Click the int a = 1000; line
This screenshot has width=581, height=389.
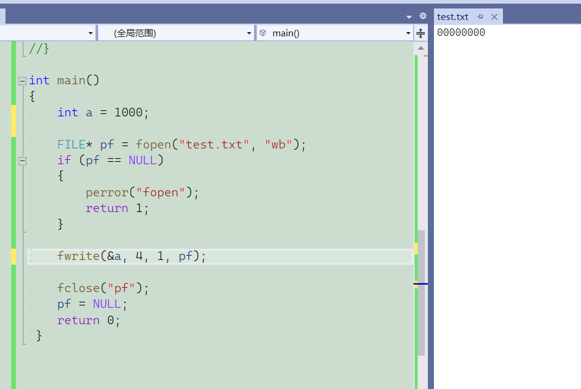103,112
